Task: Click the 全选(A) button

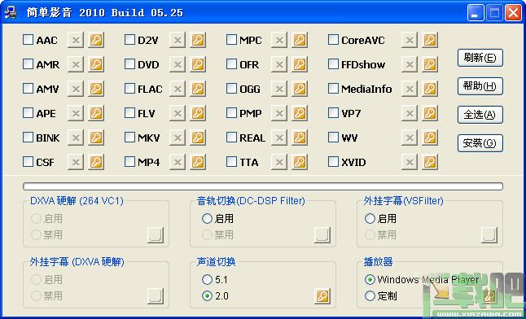Action: click(480, 115)
